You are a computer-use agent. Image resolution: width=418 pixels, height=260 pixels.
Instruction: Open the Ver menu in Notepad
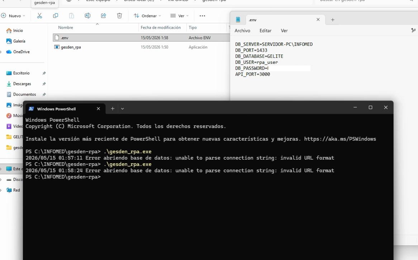point(284,31)
